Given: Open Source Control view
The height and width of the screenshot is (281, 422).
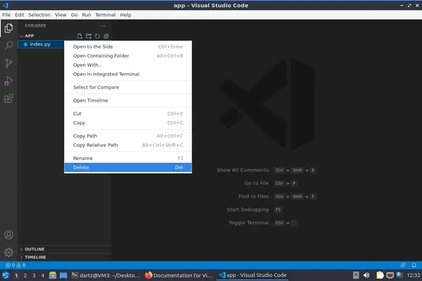Looking at the screenshot, I should pyautogui.click(x=9, y=63).
